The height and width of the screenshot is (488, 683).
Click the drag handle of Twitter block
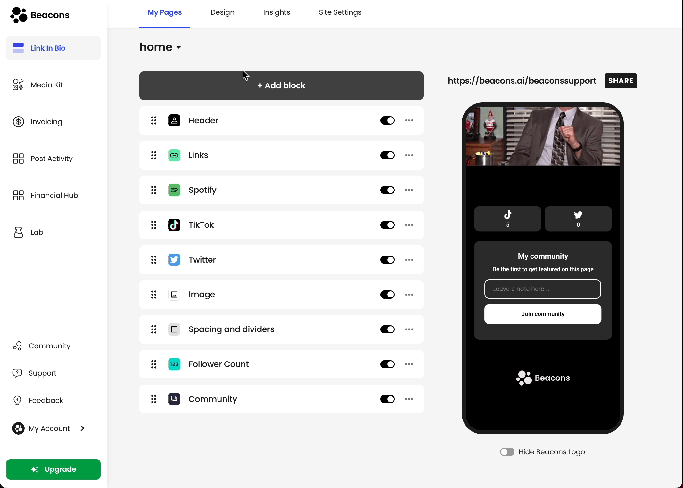click(x=154, y=260)
